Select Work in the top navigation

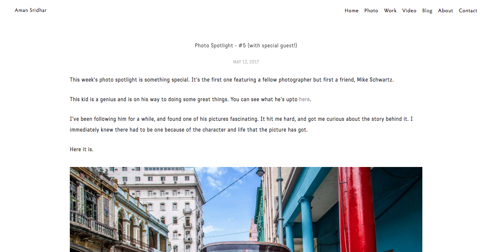coord(390,11)
